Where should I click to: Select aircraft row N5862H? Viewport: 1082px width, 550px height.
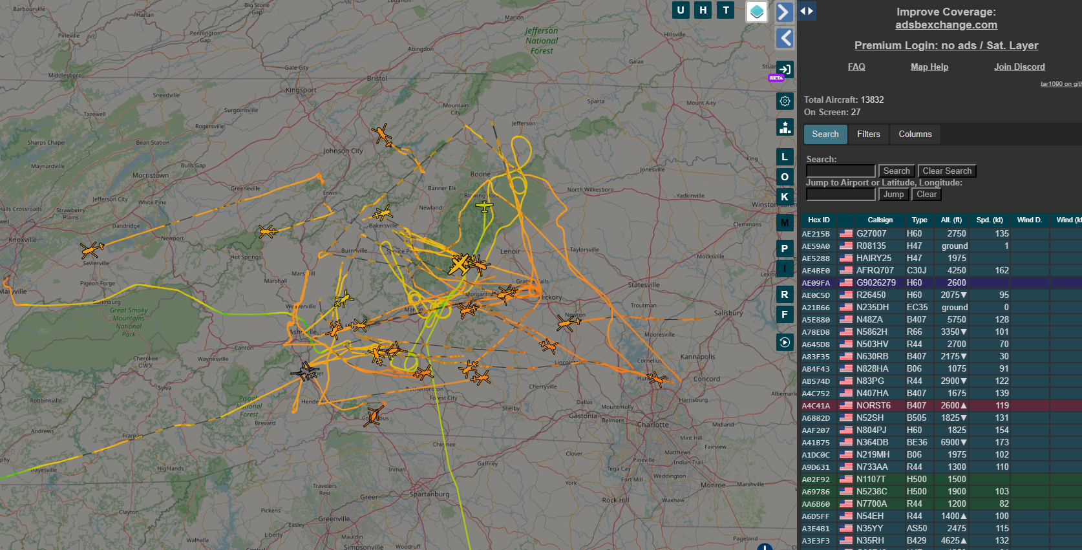pyautogui.click(x=940, y=332)
